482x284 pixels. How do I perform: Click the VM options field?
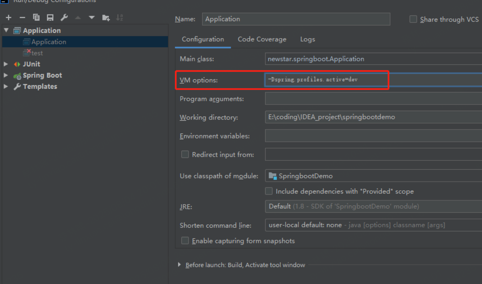[x=373, y=80]
